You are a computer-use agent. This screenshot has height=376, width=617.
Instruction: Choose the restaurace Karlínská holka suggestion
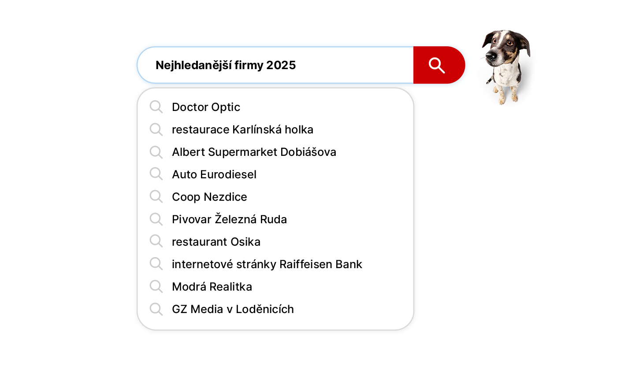tap(242, 129)
